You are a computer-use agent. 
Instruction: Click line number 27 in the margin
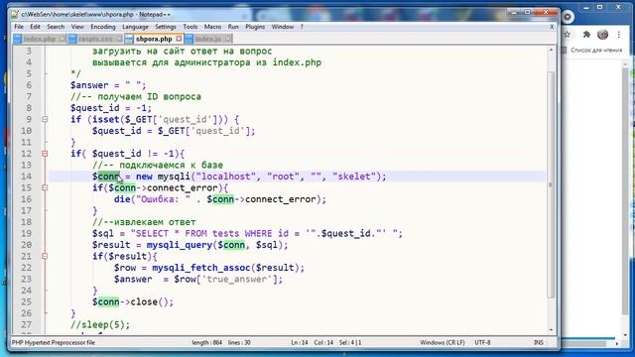click(x=27, y=324)
